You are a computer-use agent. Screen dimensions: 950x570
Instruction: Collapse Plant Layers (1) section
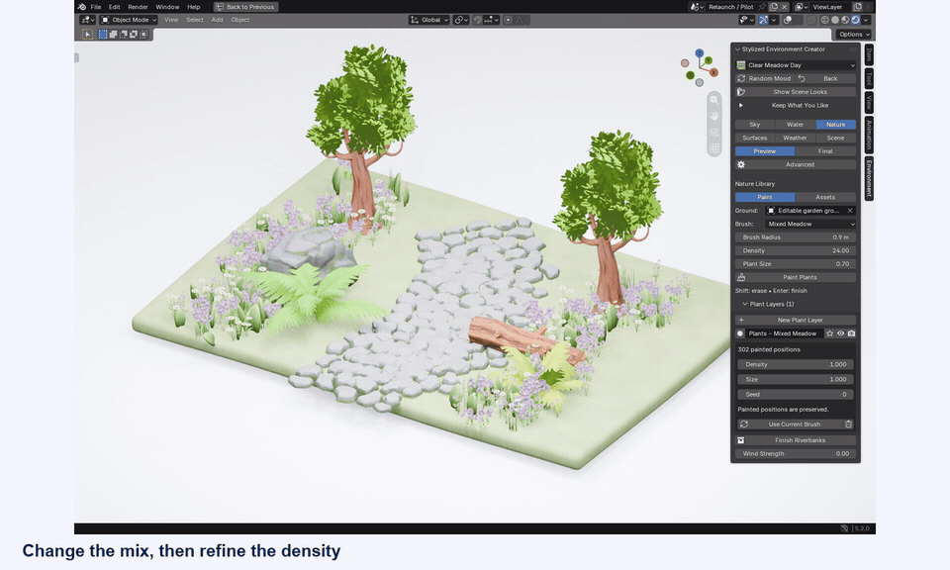[x=745, y=304]
